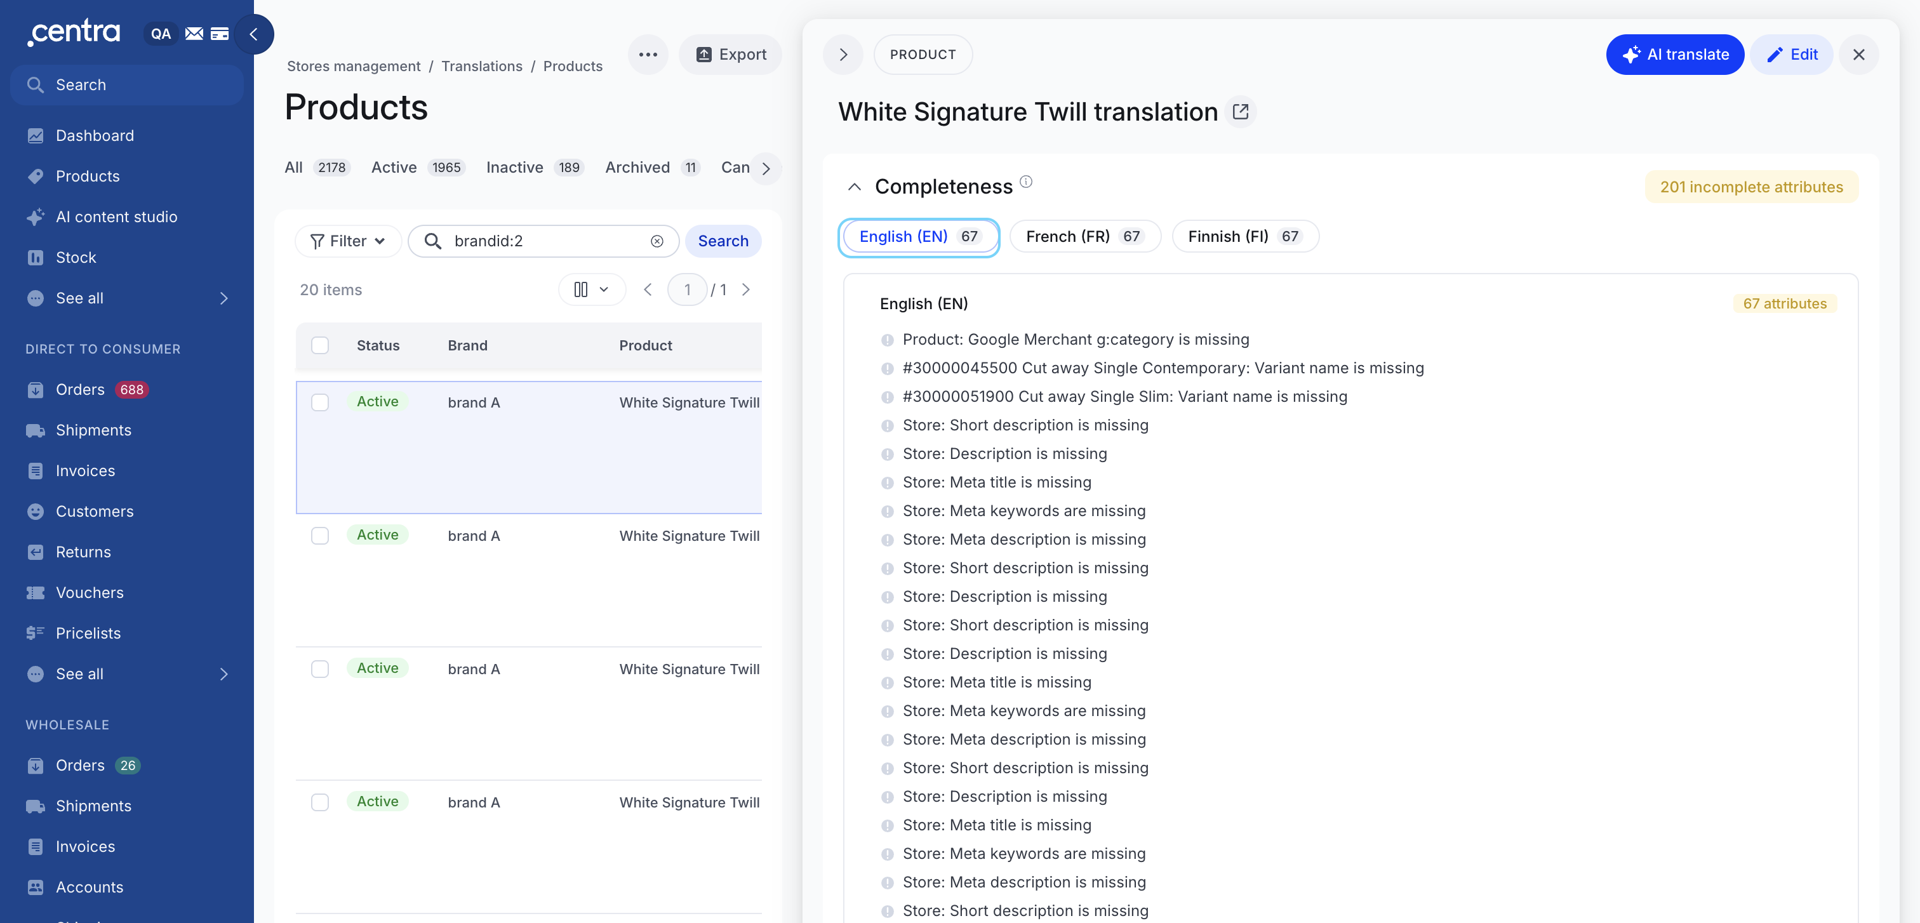Click the Stock sidebar icon
1920x923 pixels.
point(35,258)
